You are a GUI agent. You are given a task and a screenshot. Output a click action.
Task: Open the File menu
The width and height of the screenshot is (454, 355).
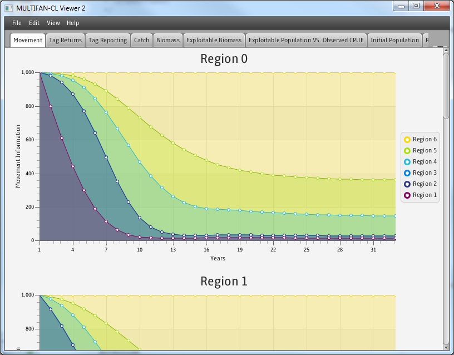tap(17, 23)
